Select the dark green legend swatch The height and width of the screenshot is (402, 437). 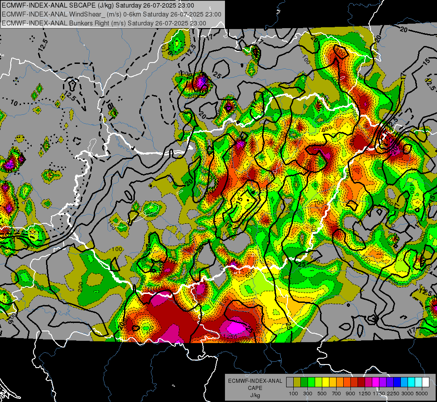click(304, 382)
